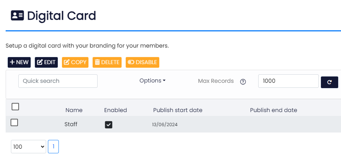341x160 pixels.
Task: Sort by Publish end date column
Action: click(x=273, y=110)
